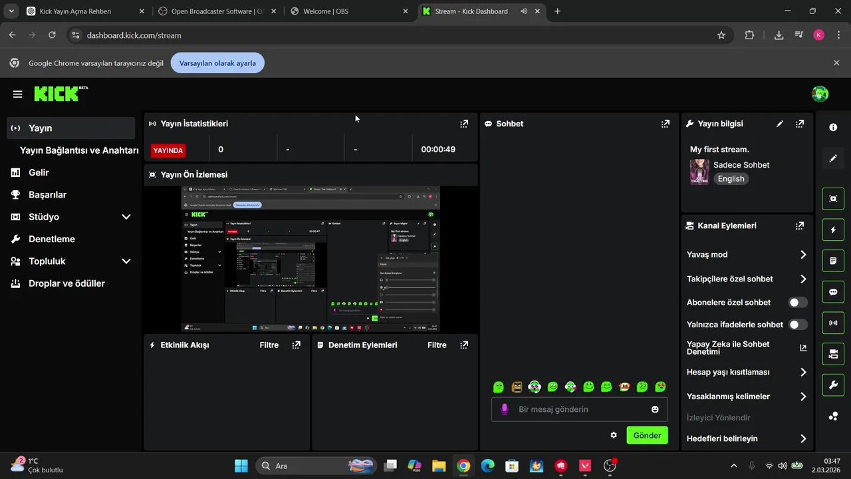Click the English language tag
Viewport: 851px width, 479px height.
pyautogui.click(x=731, y=179)
